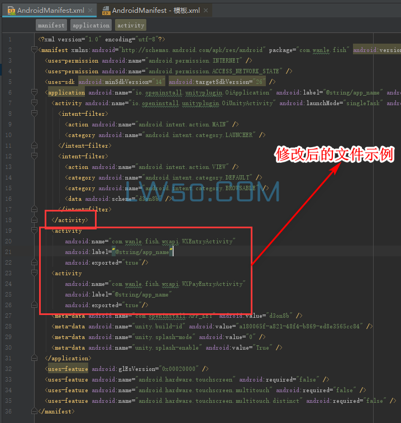Select the manifest breadcrumb

51,25
